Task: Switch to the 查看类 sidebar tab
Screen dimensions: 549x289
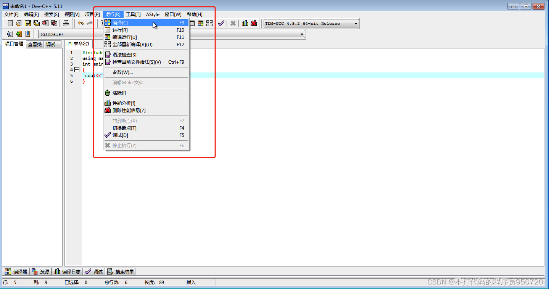Action: [35, 44]
